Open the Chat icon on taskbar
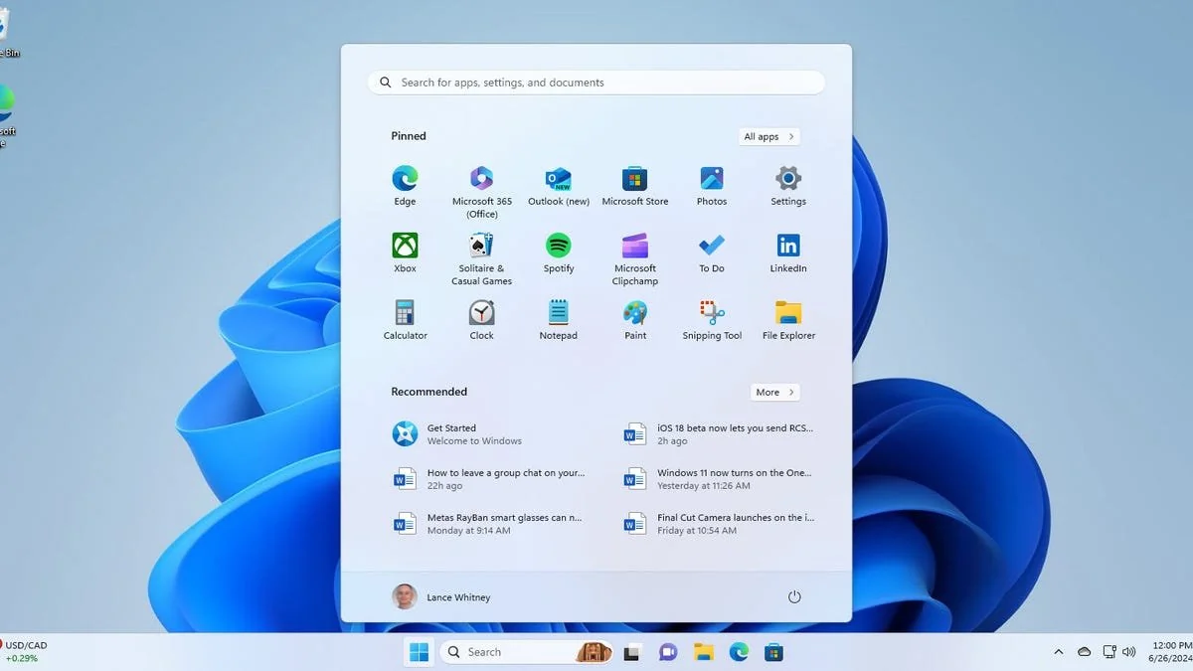Image resolution: width=1193 pixels, height=671 pixels. pyautogui.click(x=667, y=652)
